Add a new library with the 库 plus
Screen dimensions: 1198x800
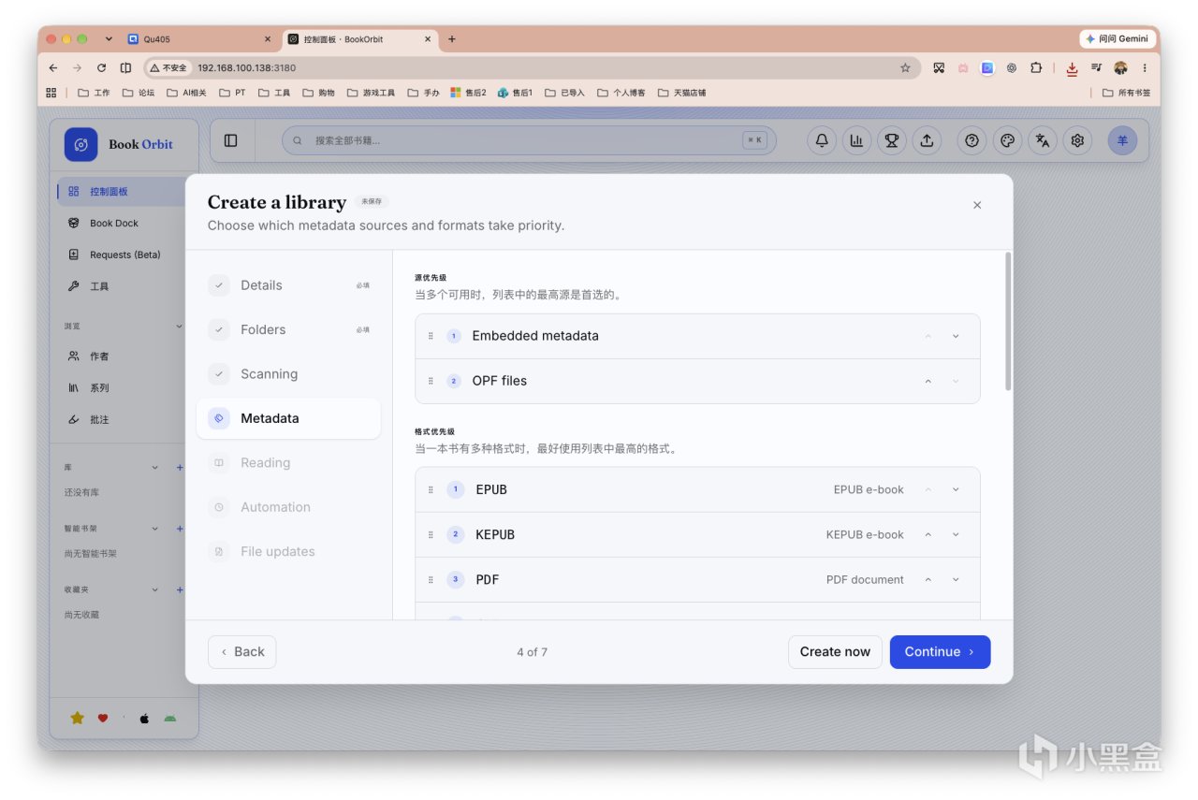[x=180, y=467]
